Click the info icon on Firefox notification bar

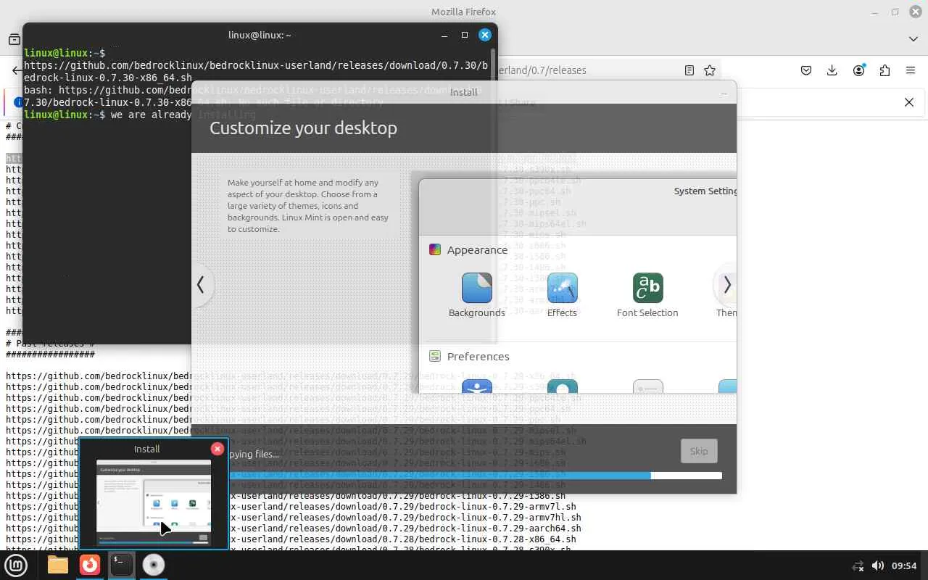tap(19, 102)
